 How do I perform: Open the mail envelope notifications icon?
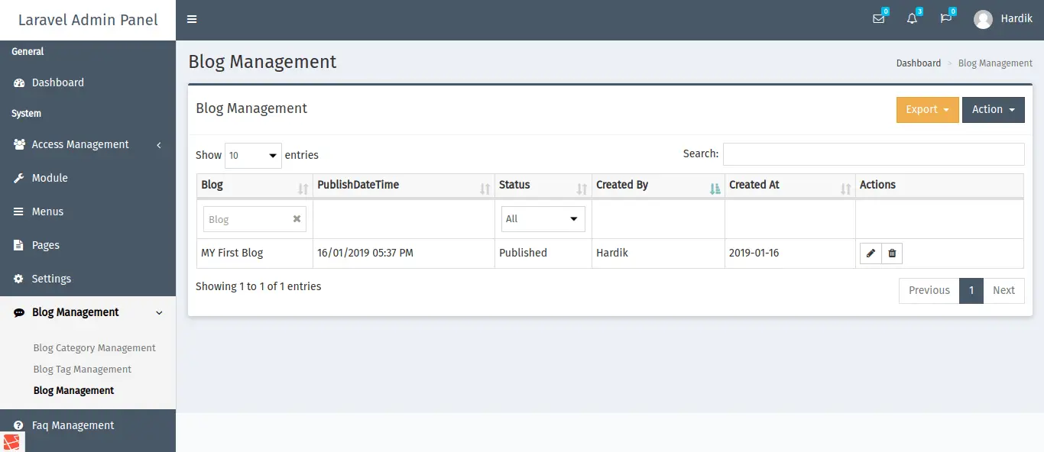pyautogui.click(x=878, y=19)
